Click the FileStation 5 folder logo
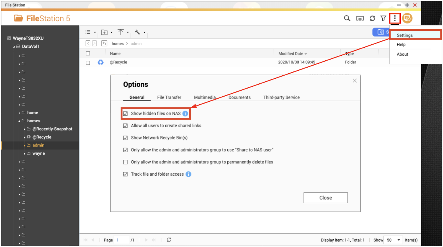The image size is (443, 247). [x=19, y=18]
